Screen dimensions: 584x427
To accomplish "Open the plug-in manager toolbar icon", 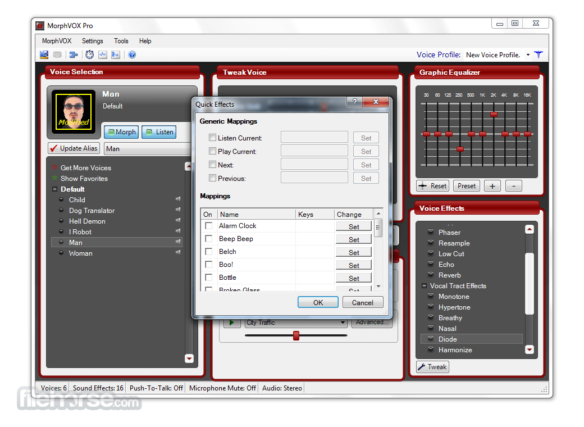I will [74, 54].
